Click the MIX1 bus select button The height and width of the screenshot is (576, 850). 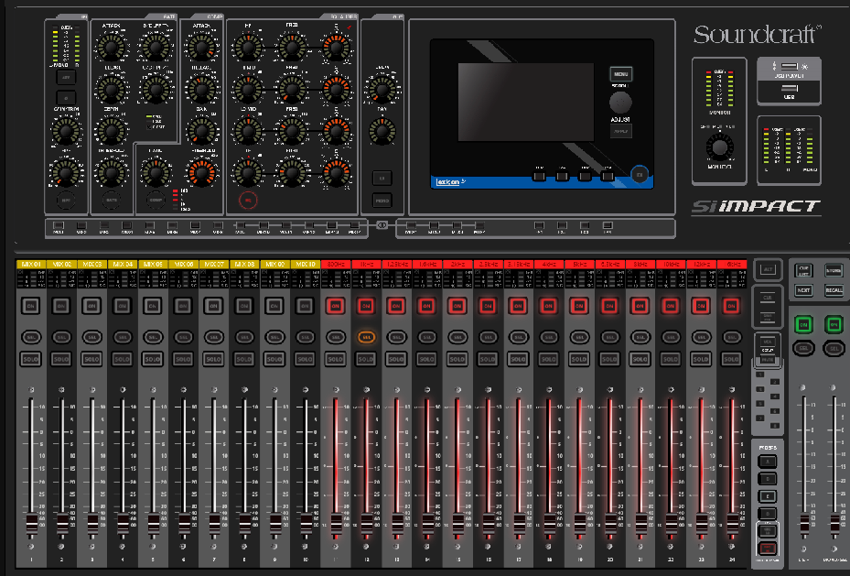tap(59, 225)
